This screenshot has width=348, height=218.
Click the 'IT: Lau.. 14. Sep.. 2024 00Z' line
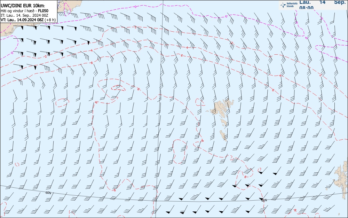click(x=24, y=15)
